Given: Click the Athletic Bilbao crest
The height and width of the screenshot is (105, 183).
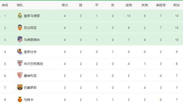Looking at the screenshot, I should coord(20,64).
